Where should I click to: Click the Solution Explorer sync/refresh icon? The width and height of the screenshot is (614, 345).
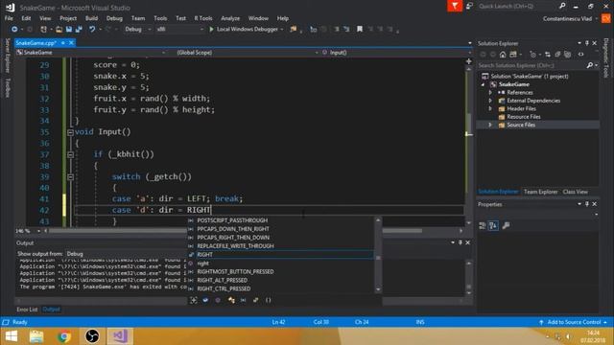(x=548, y=55)
